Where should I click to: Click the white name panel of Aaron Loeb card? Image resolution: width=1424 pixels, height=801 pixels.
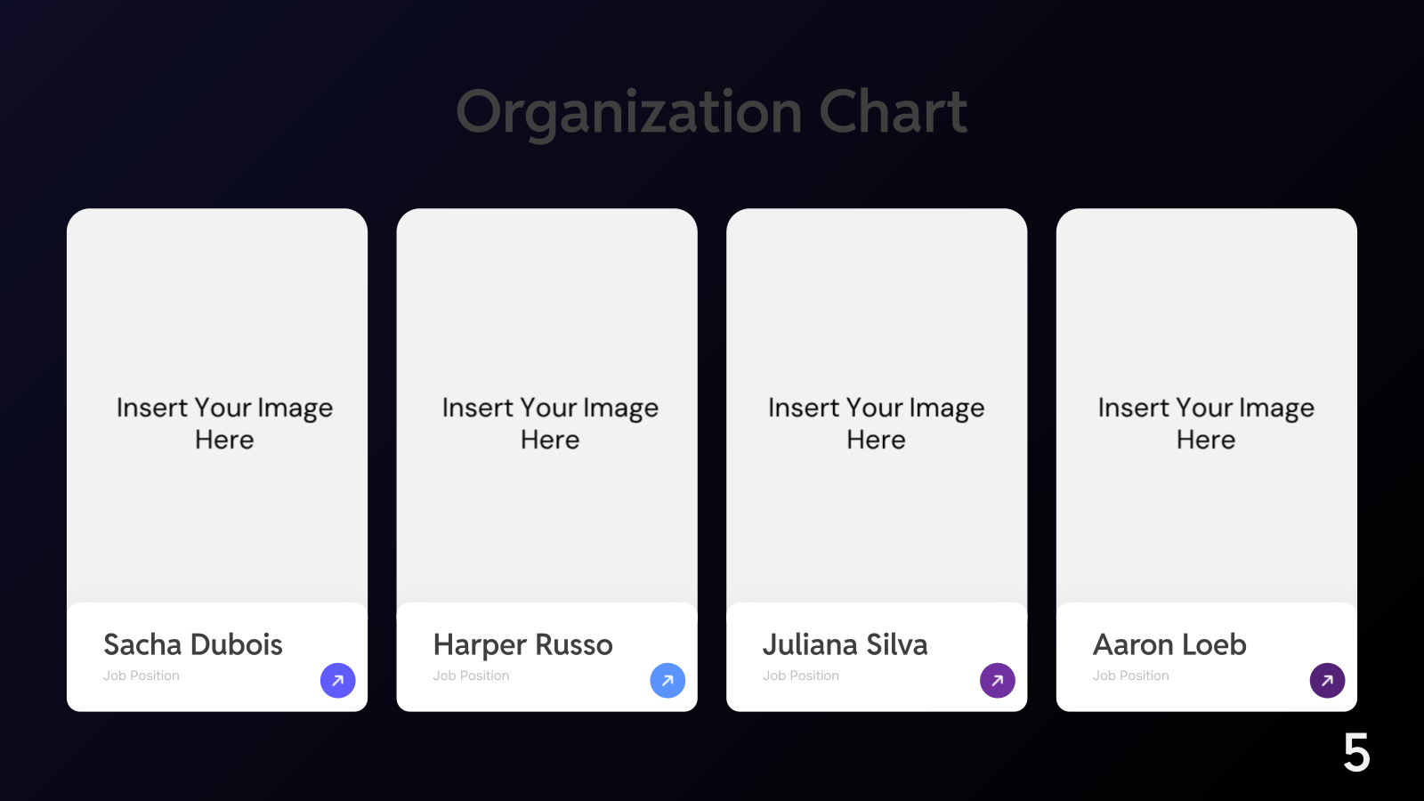[x=1207, y=657]
